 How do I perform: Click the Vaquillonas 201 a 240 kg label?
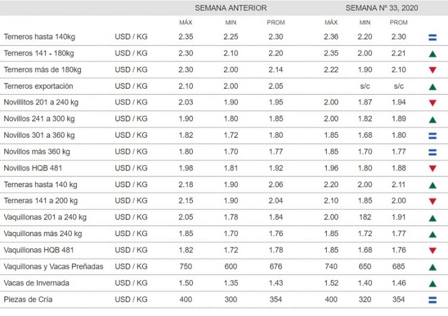[45, 218]
